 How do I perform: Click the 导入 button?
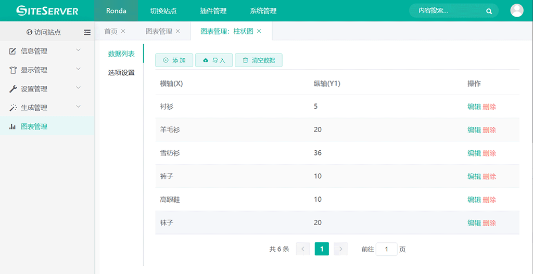point(214,60)
